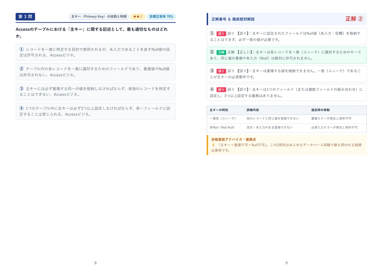Select answer option ② about unique record identification

point(95,72)
